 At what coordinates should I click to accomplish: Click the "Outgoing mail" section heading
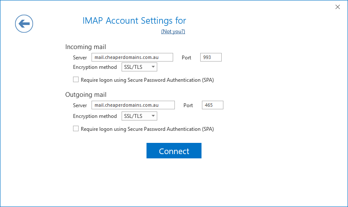coord(86,95)
